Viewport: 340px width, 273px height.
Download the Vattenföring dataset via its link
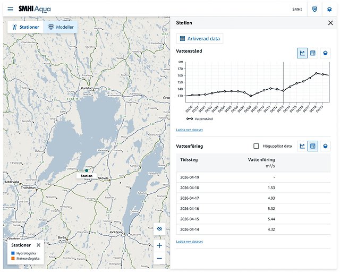pos(189,242)
